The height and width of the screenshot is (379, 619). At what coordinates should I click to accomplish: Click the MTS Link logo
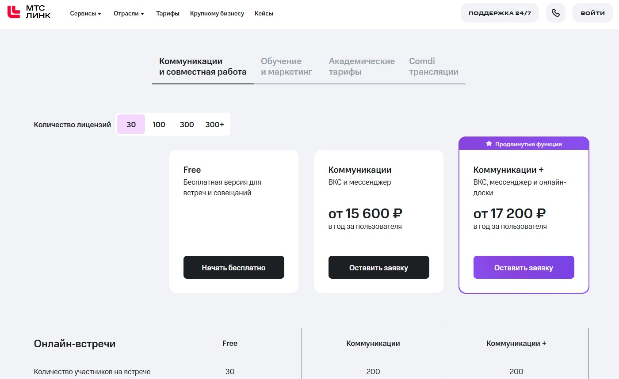(29, 13)
